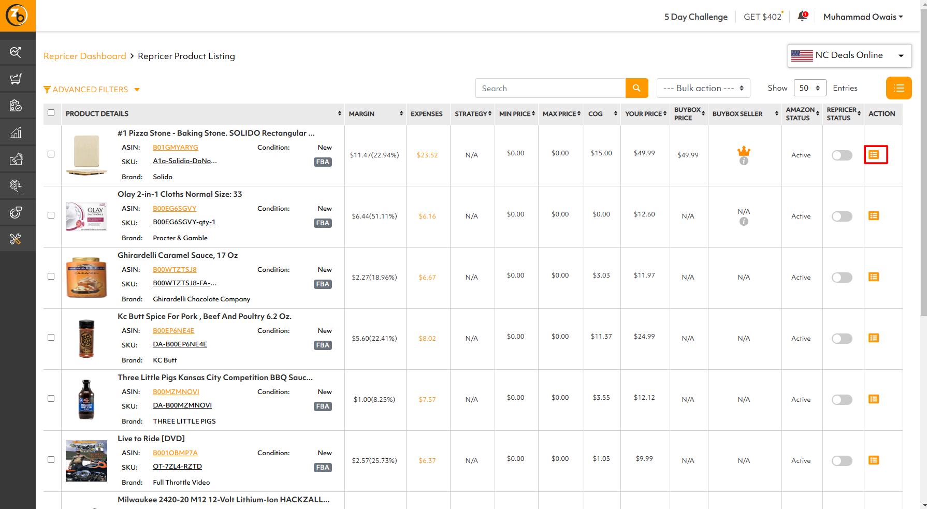
Task: Open ASIN B00EG6SGVY link
Action: click(x=175, y=209)
